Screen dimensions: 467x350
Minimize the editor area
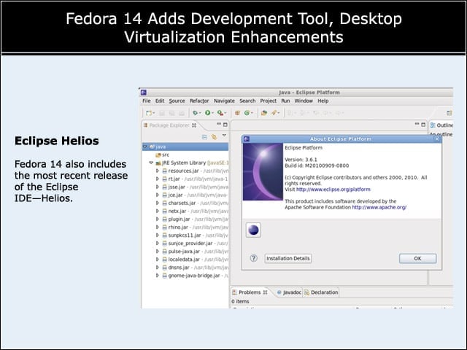[417, 125]
